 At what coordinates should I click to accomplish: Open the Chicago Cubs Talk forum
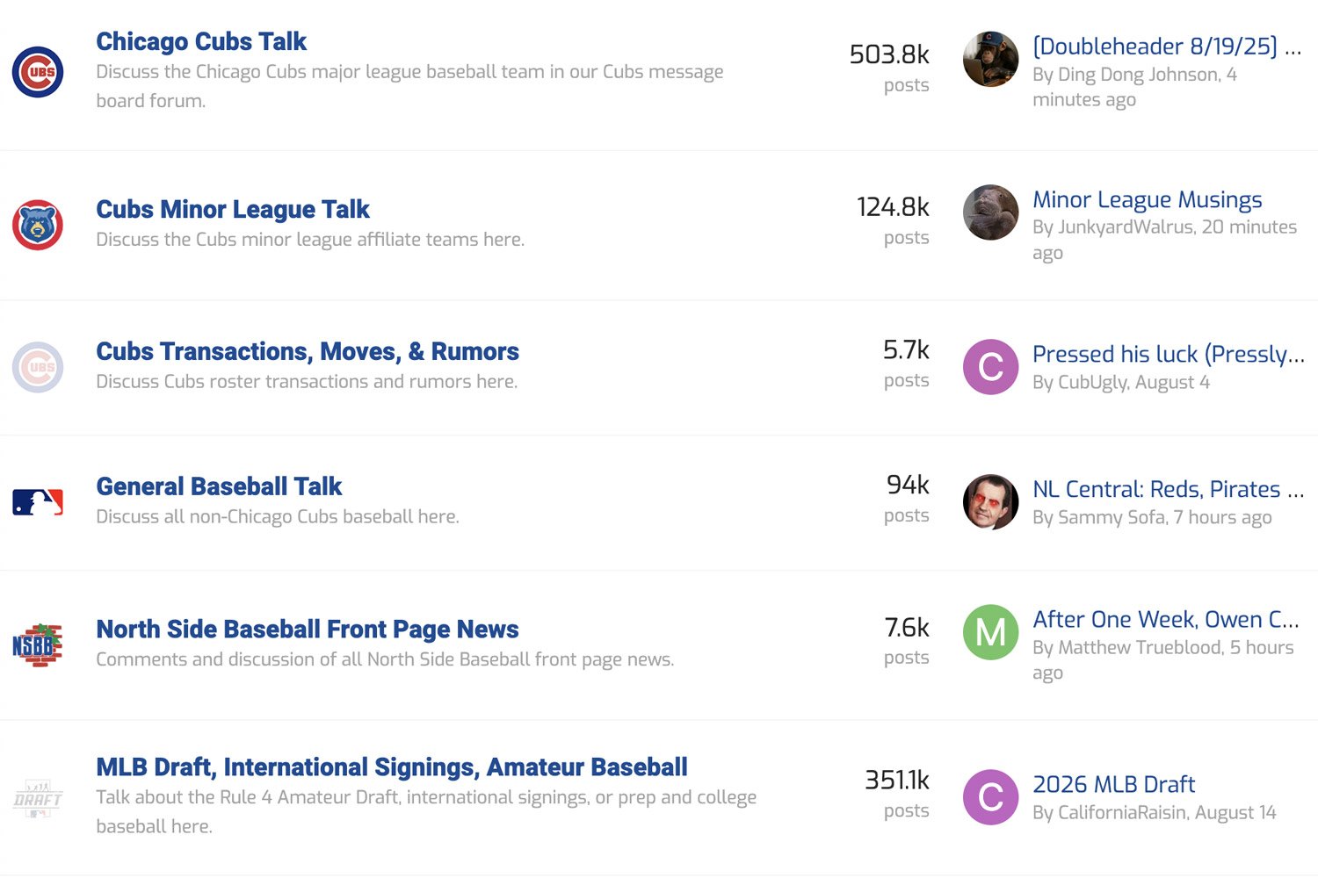point(201,41)
